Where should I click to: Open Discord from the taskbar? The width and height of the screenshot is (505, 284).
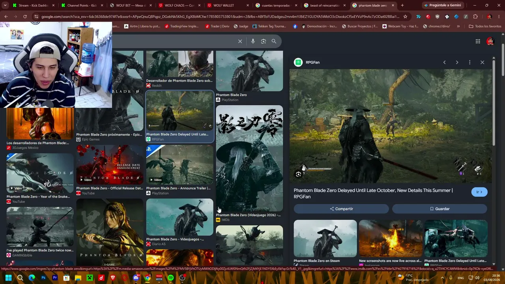click(x=136, y=278)
